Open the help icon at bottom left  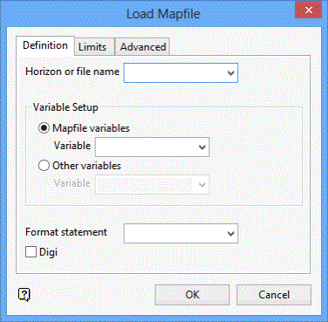click(24, 295)
